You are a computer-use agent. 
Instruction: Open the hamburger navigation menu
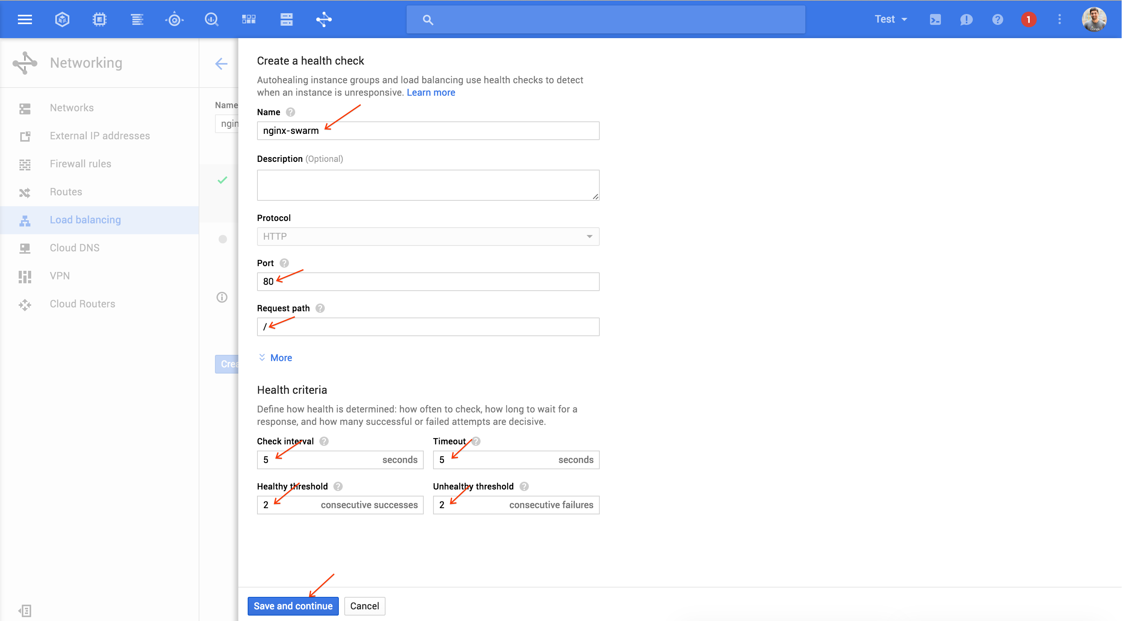[25, 19]
